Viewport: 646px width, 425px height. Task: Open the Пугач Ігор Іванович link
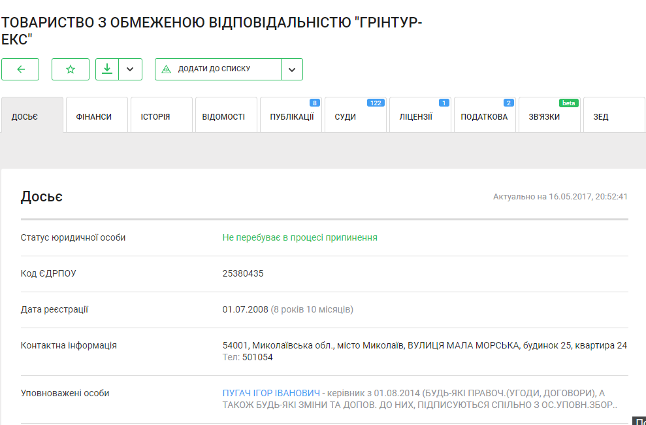(x=271, y=393)
